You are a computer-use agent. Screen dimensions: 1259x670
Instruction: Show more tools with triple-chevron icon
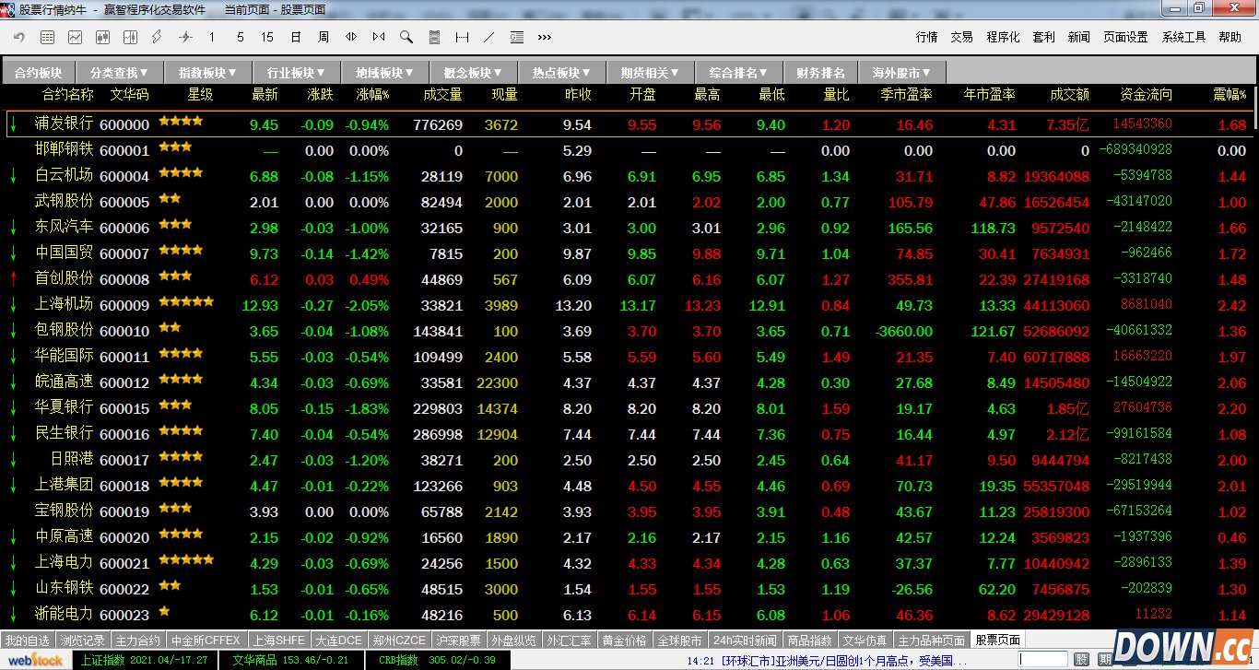point(544,37)
